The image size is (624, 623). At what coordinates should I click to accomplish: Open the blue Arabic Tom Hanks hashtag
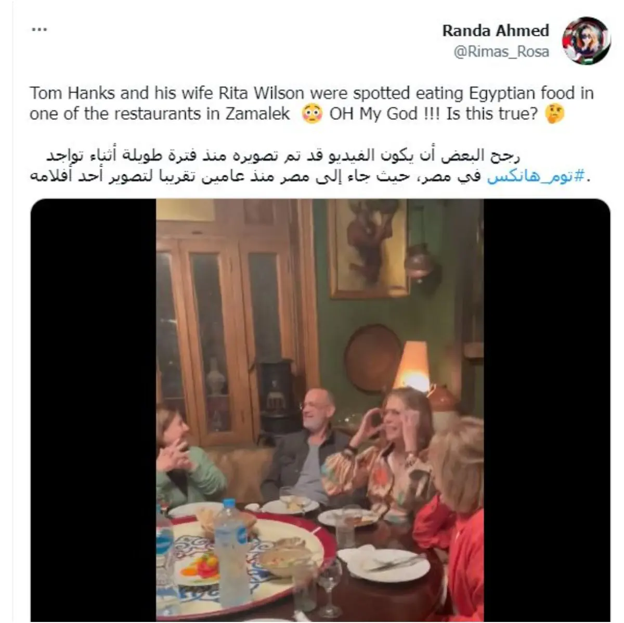click(x=536, y=177)
